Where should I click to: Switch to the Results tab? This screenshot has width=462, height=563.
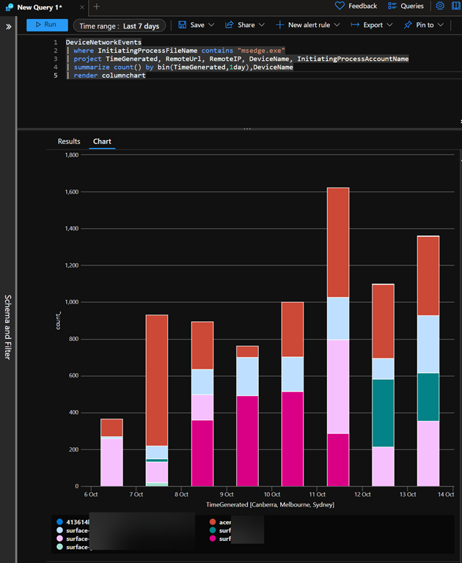(69, 141)
